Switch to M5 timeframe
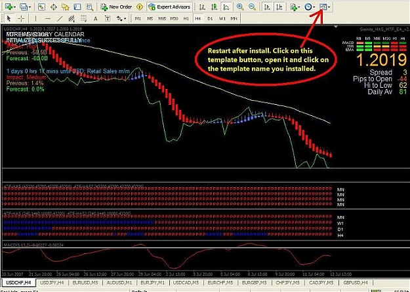This screenshot has height=292, width=410. tap(150, 18)
